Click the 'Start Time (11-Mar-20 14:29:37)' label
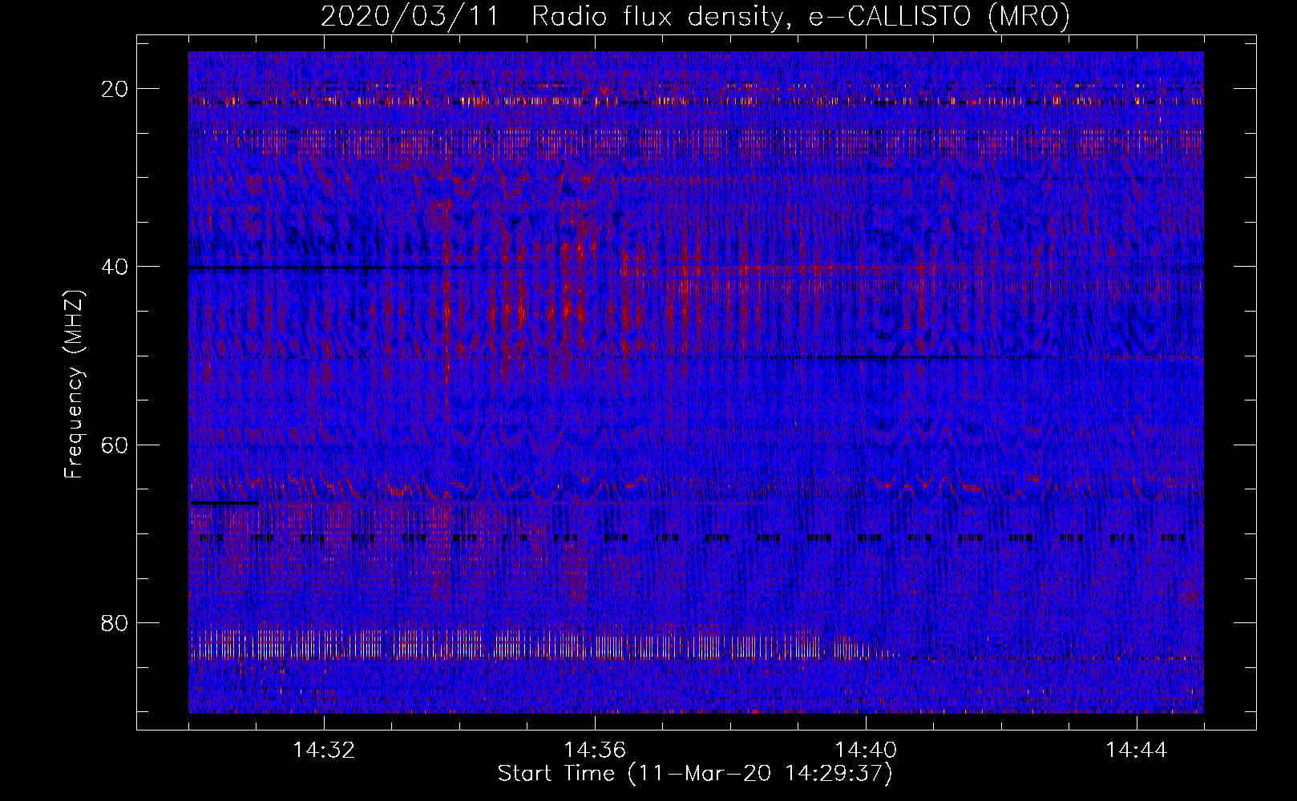 pyautogui.click(x=695, y=774)
